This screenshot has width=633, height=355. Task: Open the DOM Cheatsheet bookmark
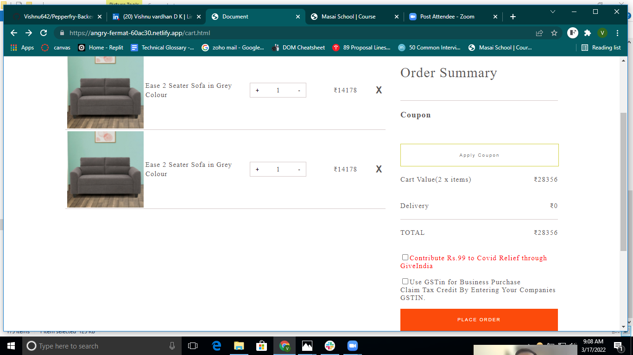[298, 47]
